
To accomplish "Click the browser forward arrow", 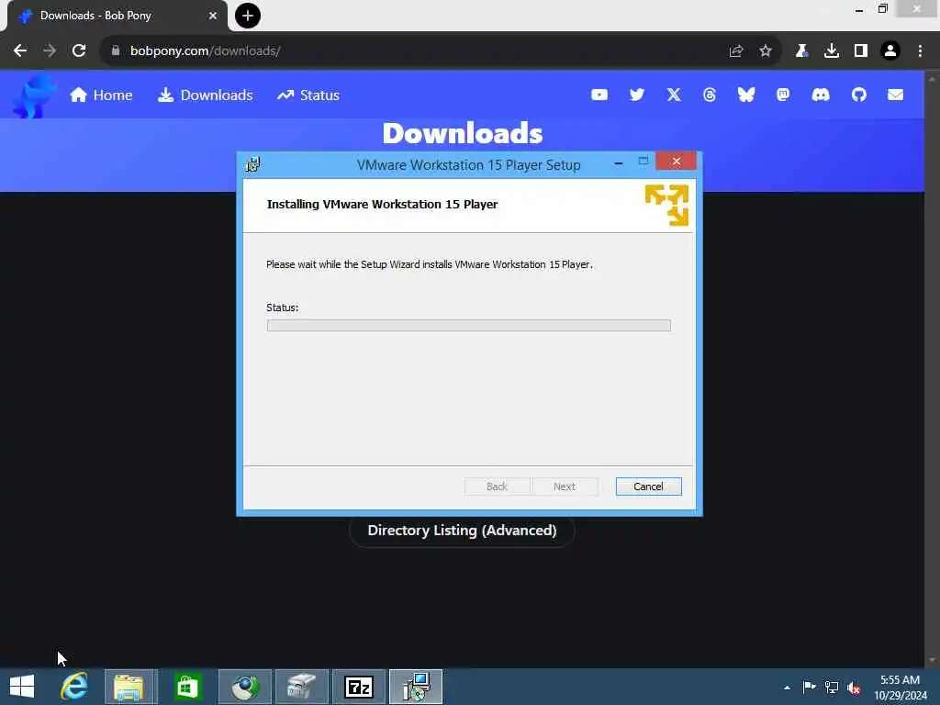I will [50, 51].
